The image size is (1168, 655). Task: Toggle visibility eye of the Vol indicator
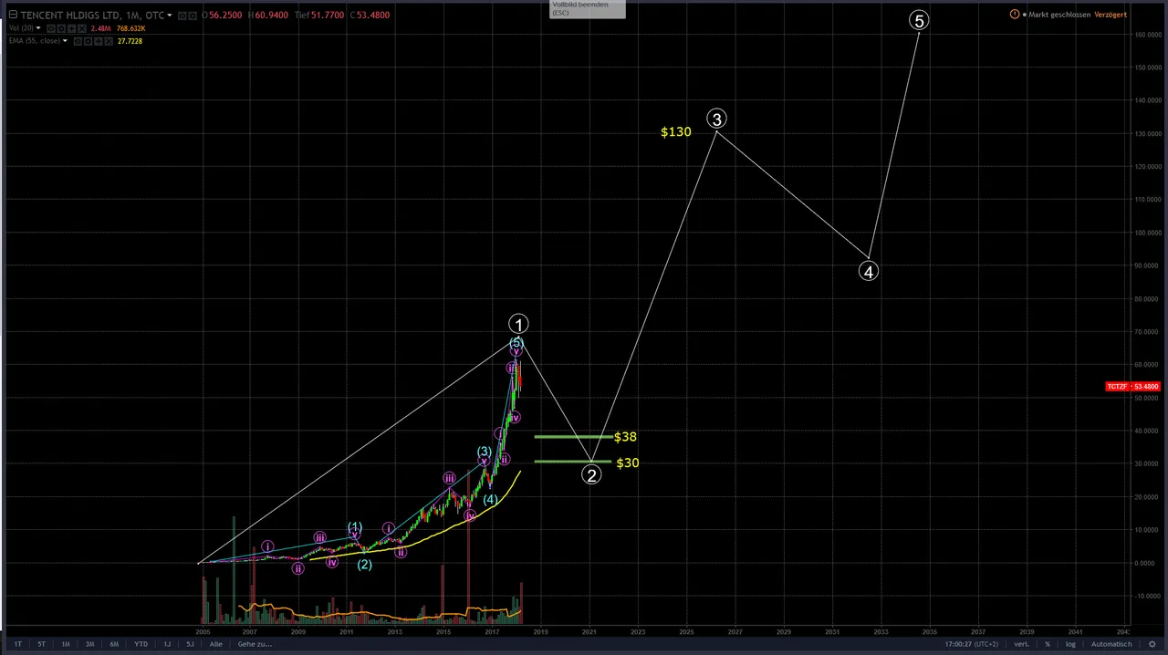click(51, 28)
